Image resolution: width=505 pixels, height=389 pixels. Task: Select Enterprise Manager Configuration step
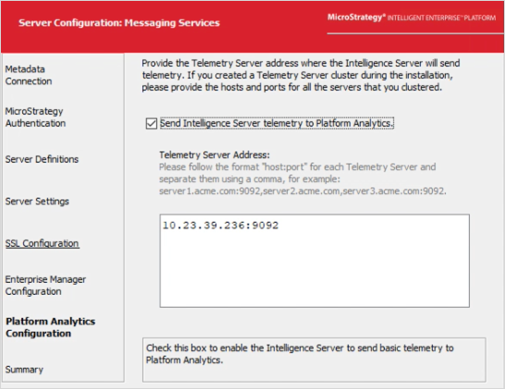pyautogui.click(x=45, y=286)
